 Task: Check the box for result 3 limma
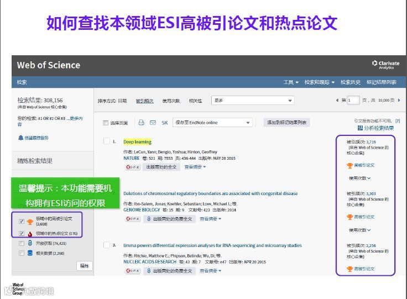tap(106, 245)
